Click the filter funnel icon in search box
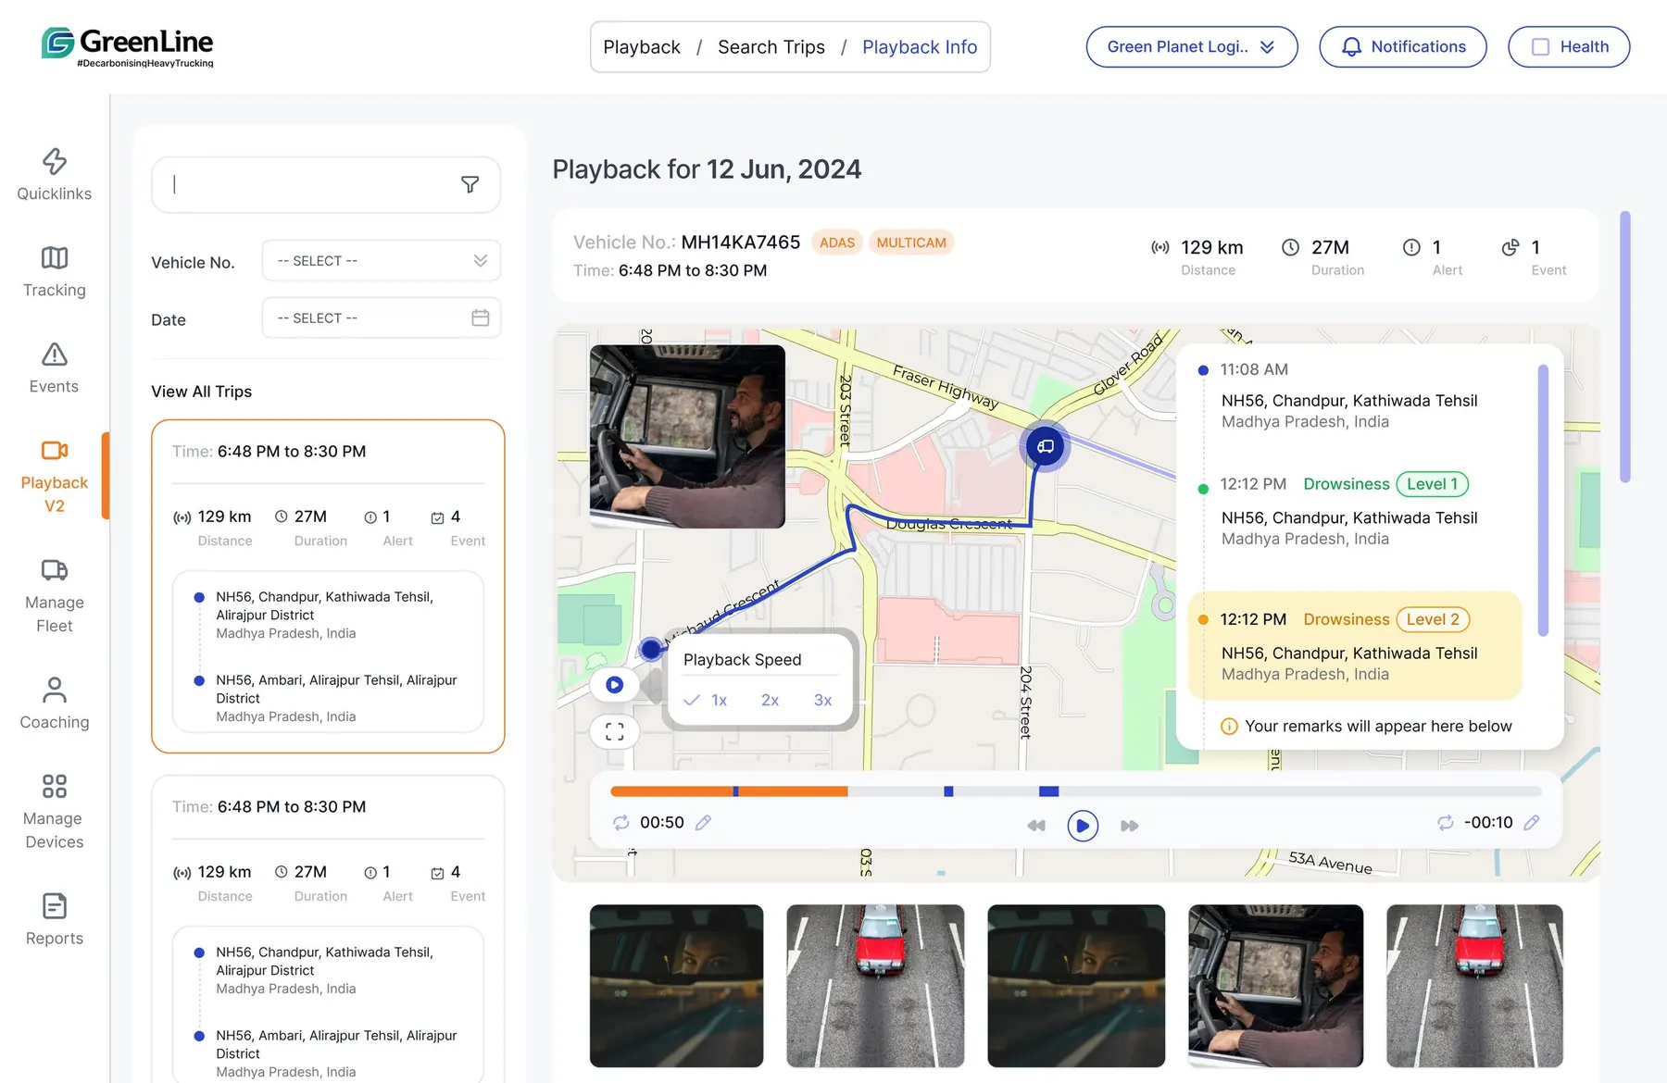The height and width of the screenshot is (1083, 1667). (470, 184)
